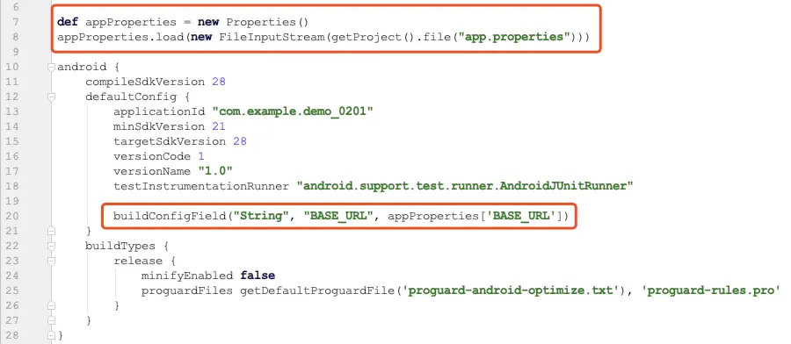Screen dimensions: 791x344
Task: Click the FileInputStream class name
Action: (x=272, y=37)
